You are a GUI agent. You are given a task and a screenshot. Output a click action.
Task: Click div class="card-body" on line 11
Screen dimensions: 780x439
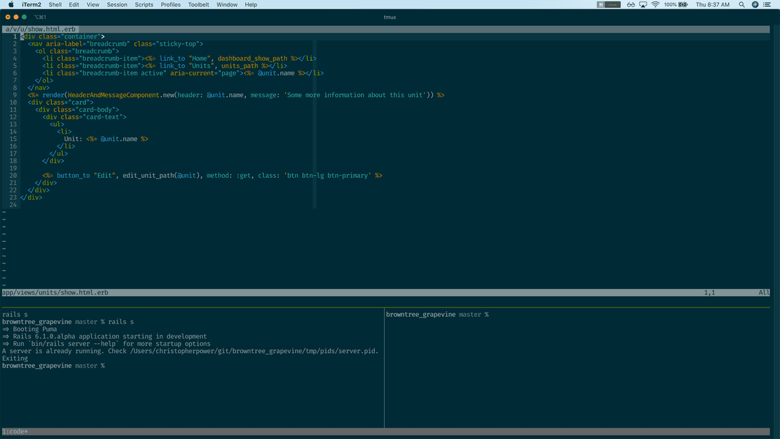click(77, 110)
